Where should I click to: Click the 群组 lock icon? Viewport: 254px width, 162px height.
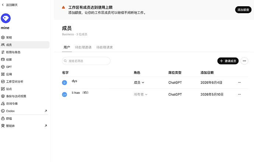pos(3,118)
